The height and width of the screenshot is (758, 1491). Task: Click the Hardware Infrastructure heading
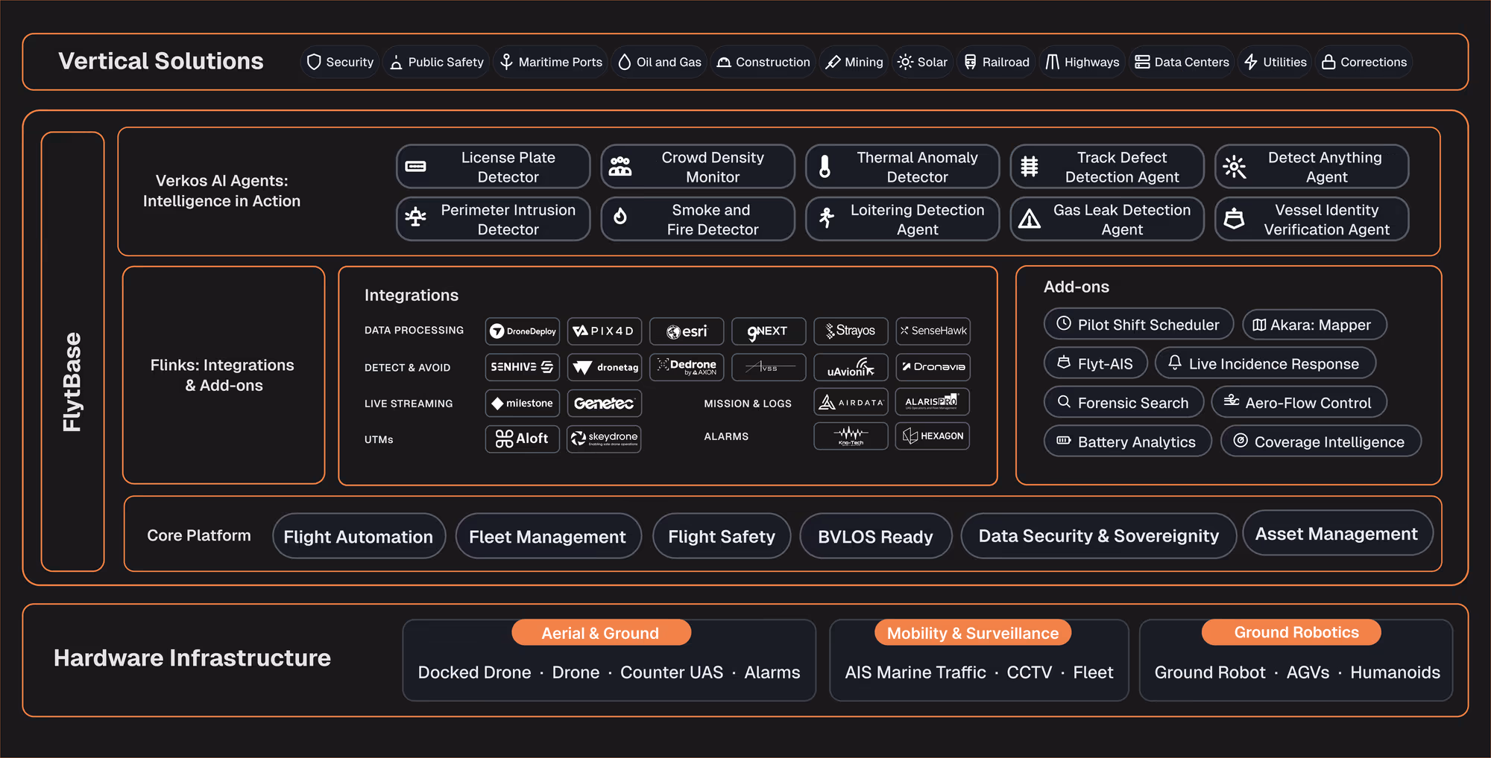pos(192,658)
